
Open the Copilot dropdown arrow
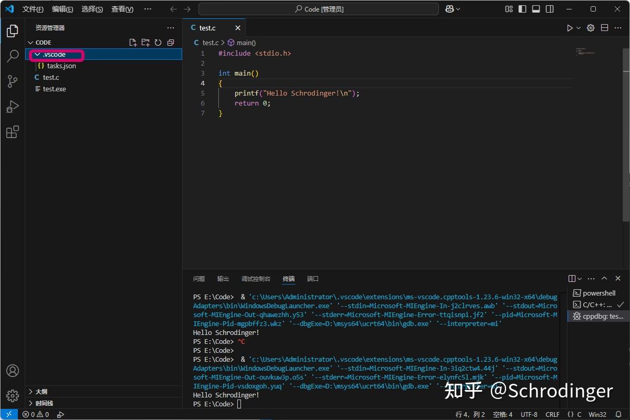(x=458, y=9)
